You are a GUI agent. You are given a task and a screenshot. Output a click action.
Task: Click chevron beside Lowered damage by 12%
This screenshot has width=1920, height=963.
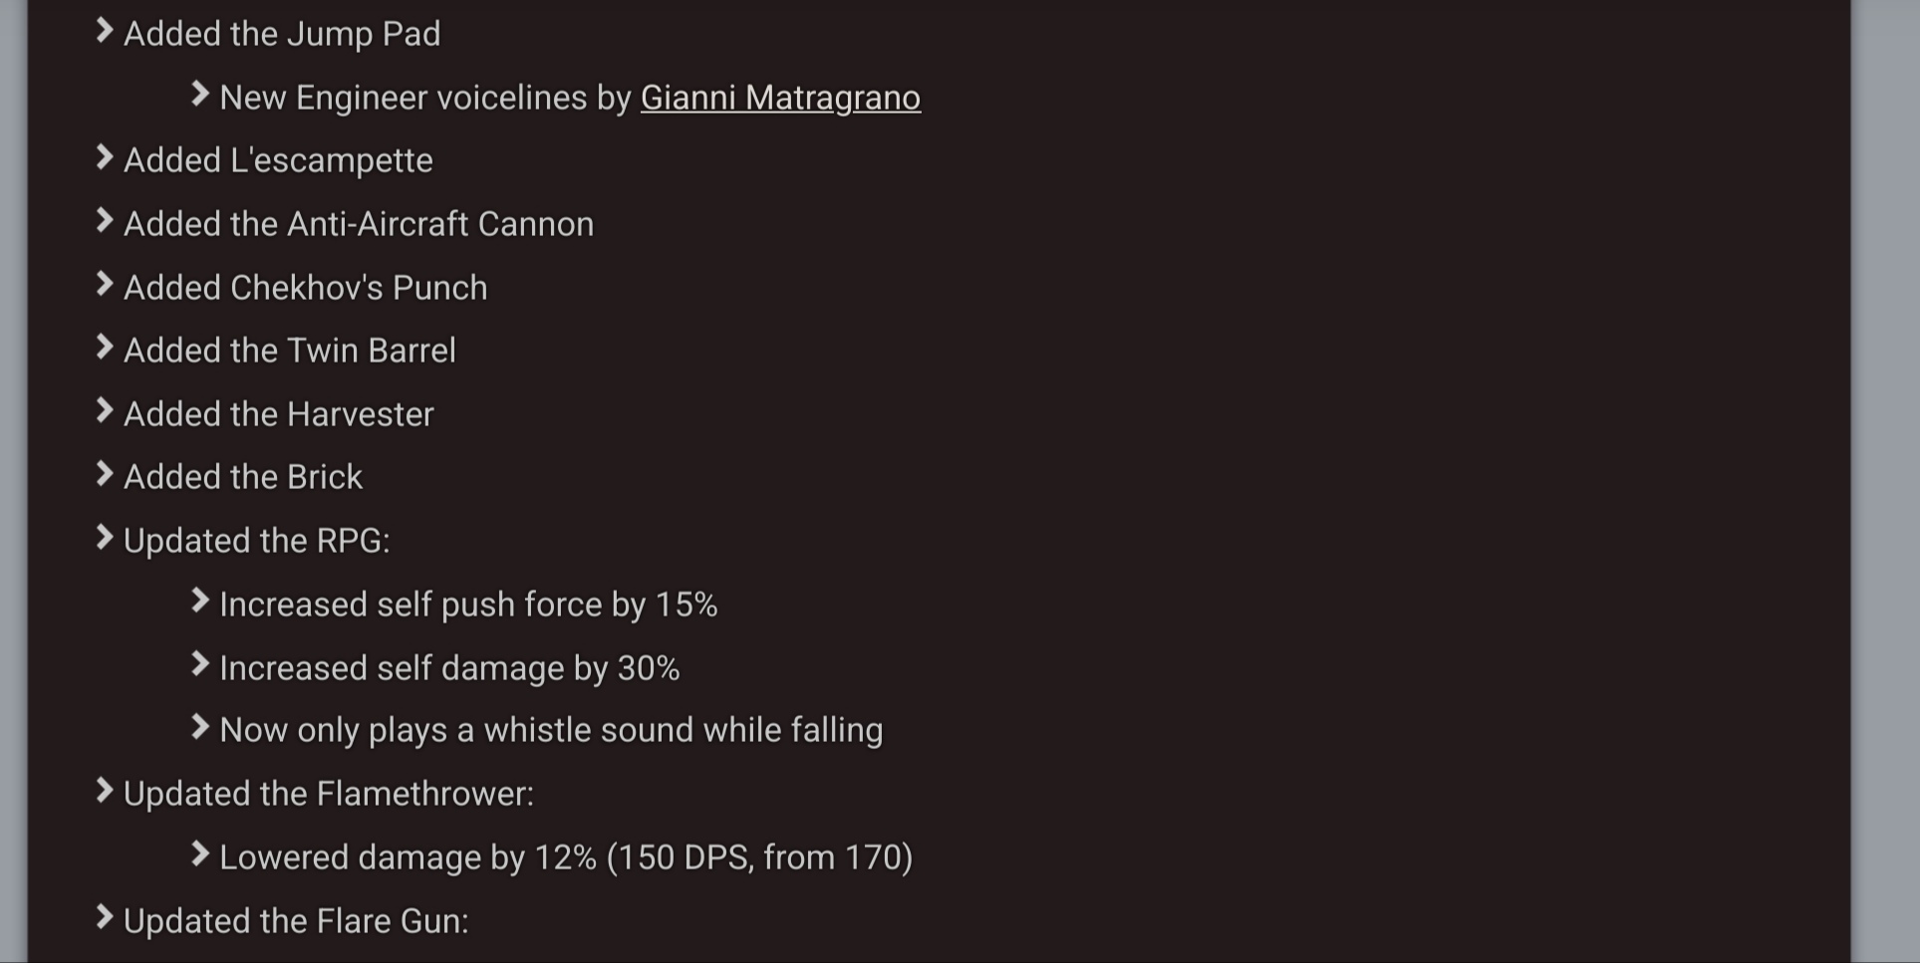coord(200,854)
